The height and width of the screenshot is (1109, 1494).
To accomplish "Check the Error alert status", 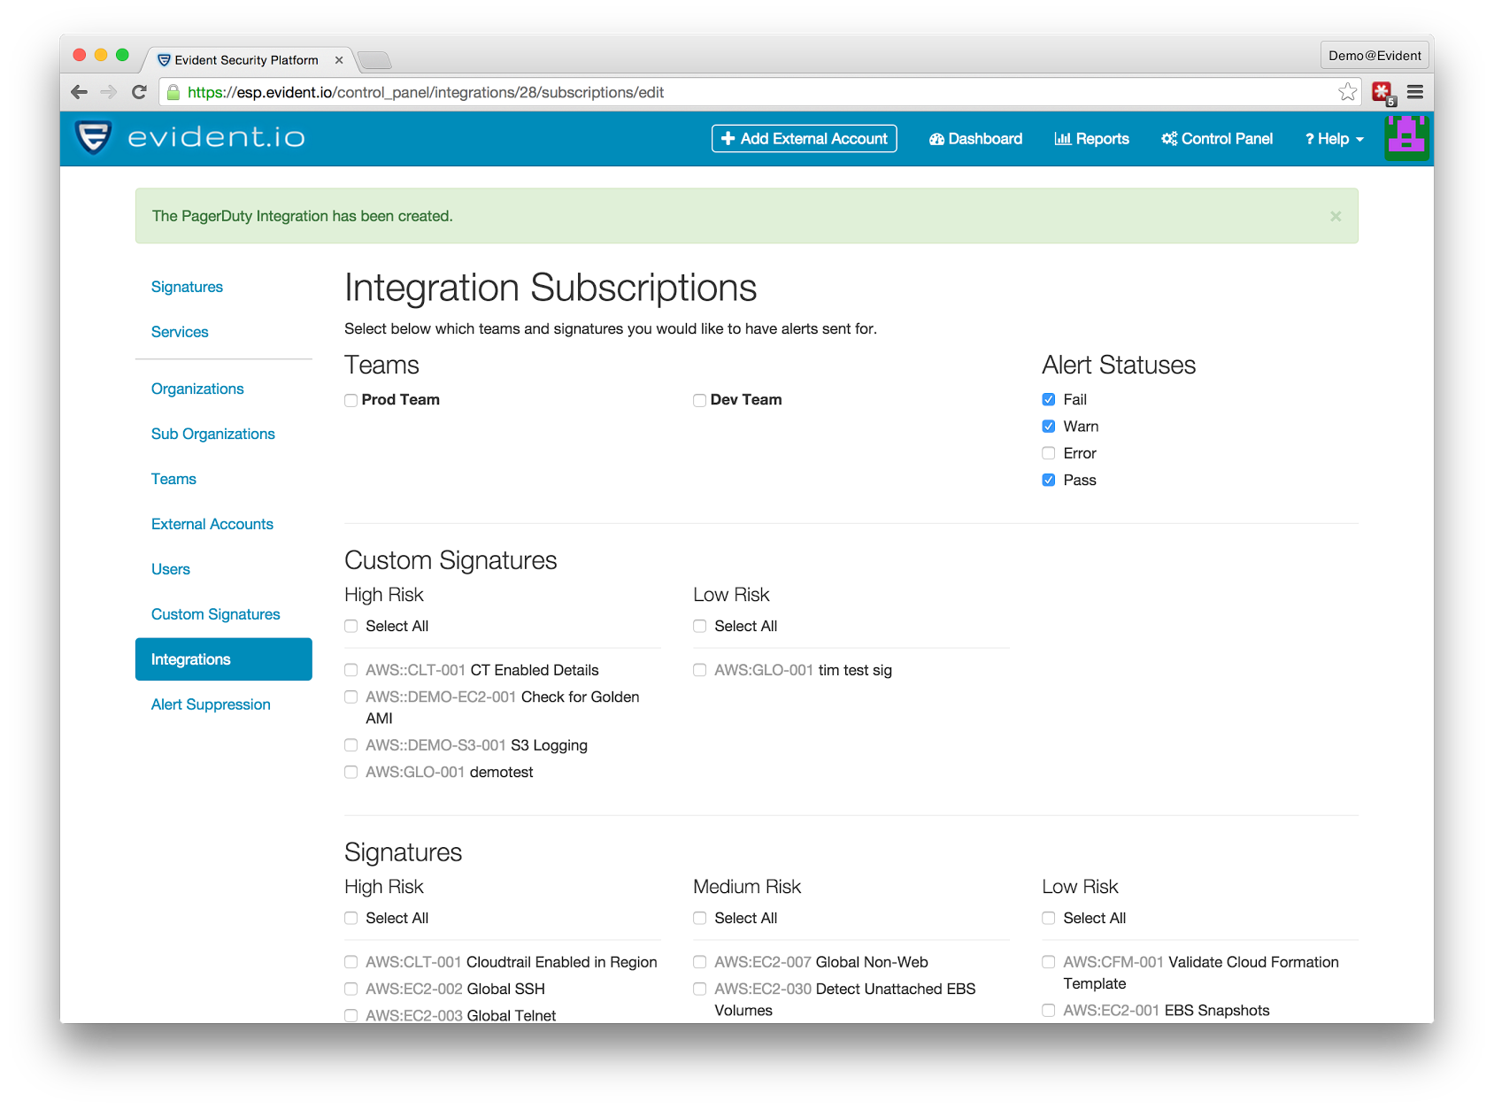I will (1049, 453).
